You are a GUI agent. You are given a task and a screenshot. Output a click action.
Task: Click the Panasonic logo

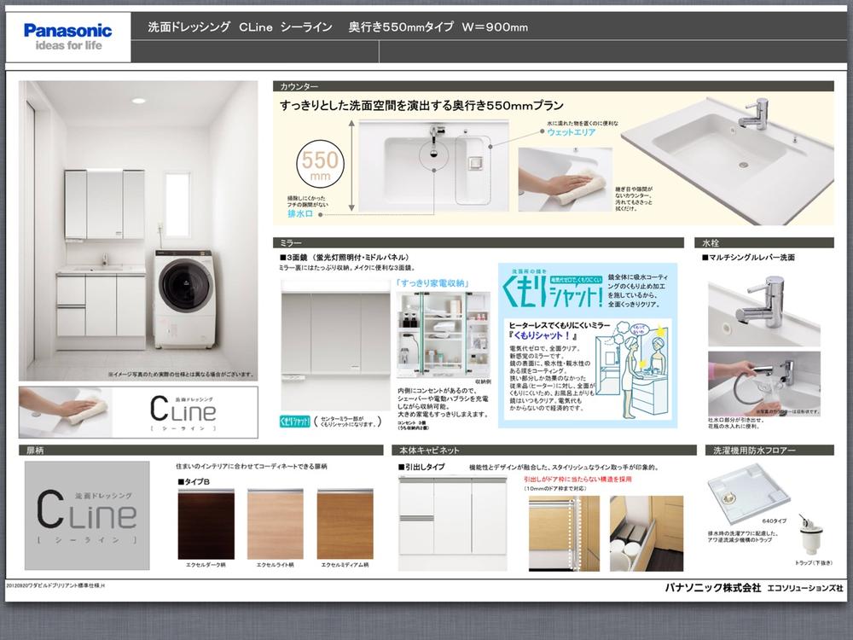[67, 28]
